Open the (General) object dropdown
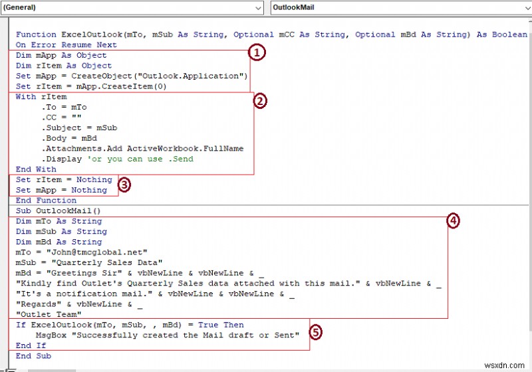Viewport: 532px width, 372px height. pos(132,7)
